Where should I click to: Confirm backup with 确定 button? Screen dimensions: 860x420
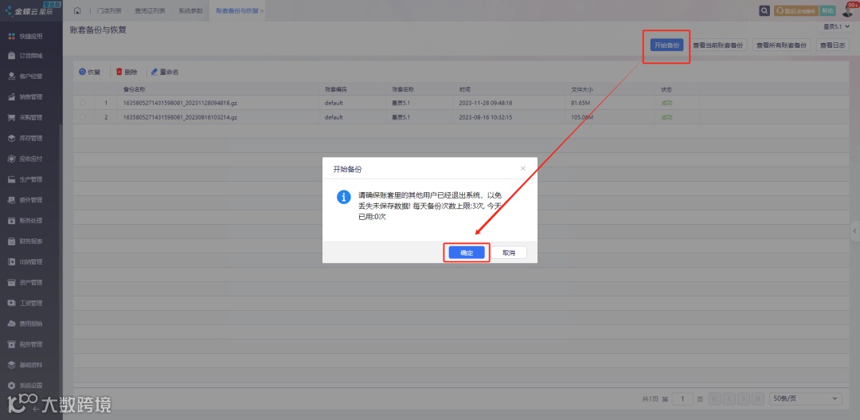click(x=467, y=253)
